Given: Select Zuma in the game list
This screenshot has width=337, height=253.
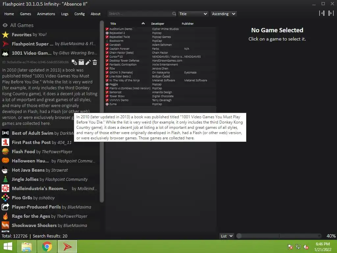Looking at the screenshot, I should [161, 104].
